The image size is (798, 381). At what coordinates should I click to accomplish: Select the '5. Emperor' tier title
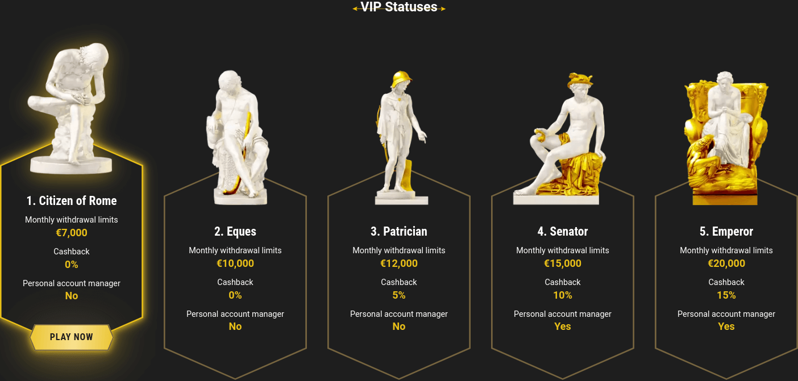pos(726,231)
